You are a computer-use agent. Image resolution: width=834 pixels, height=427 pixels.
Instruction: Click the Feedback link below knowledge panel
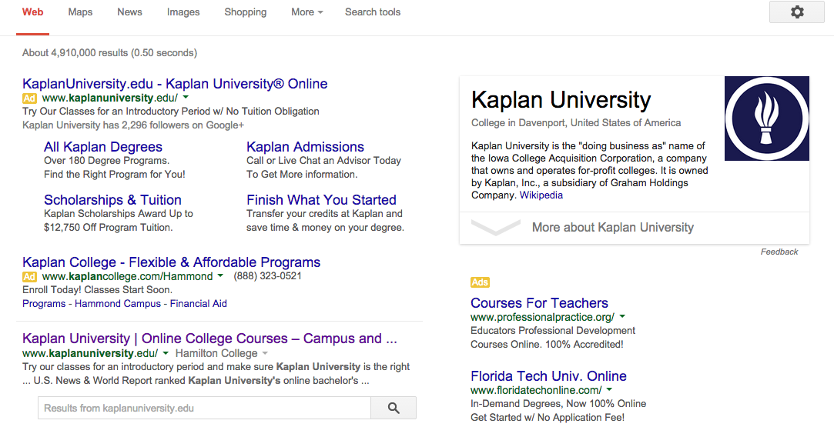tap(779, 252)
